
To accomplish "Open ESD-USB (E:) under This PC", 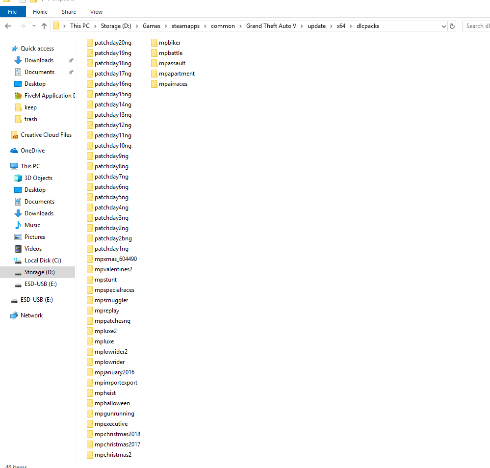I will tap(41, 284).
